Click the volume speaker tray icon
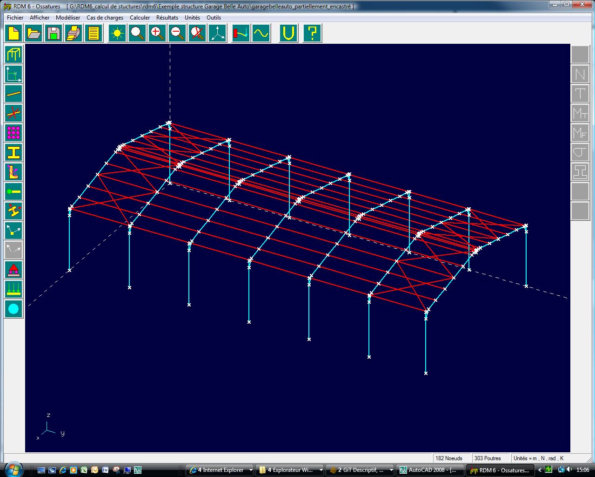The height and width of the screenshot is (477, 595). coord(569,470)
